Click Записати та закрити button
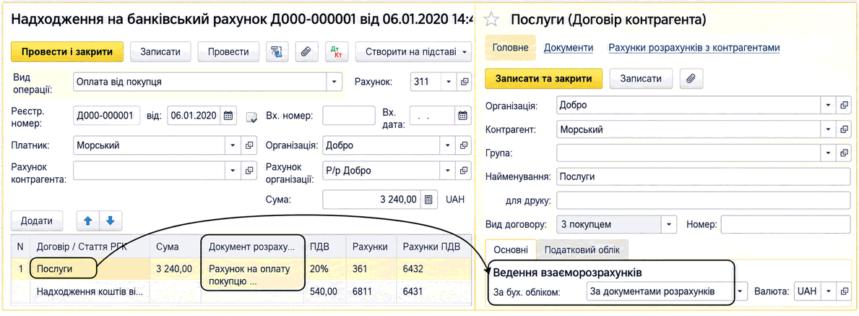 pyautogui.click(x=544, y=78)
